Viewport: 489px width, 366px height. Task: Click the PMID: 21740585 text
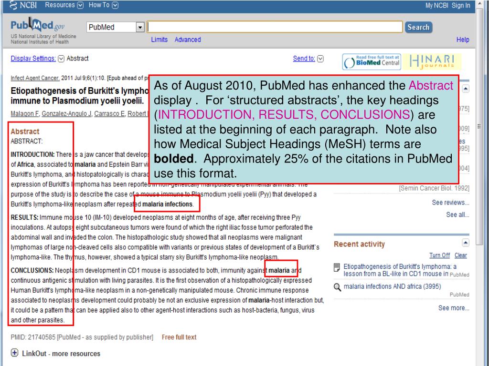click(33, 337)
